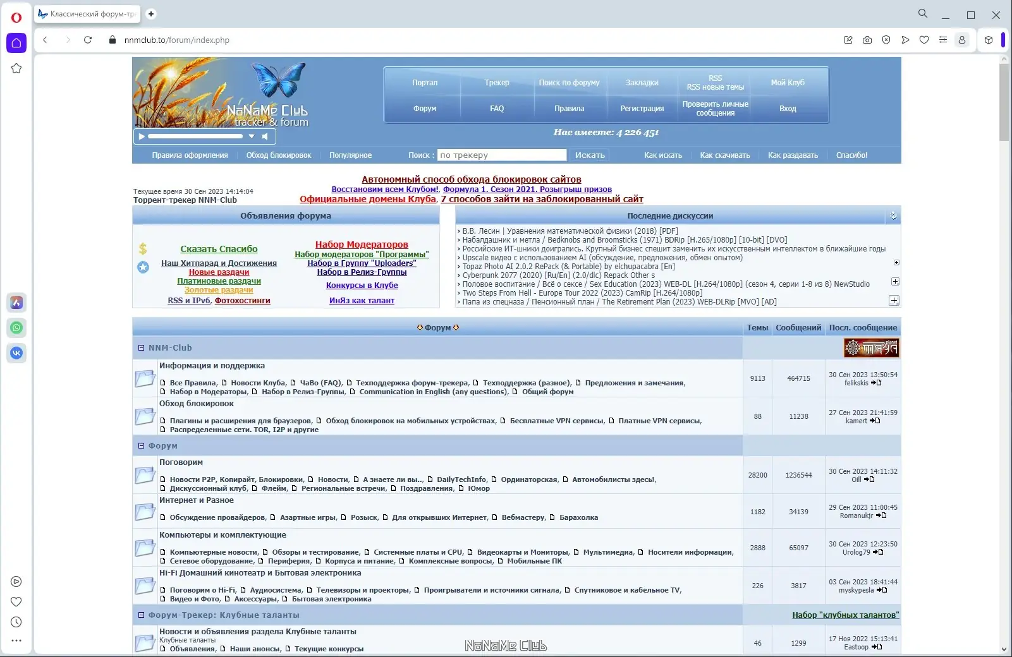Open Сказать Спасибо link

coord(219,249)
